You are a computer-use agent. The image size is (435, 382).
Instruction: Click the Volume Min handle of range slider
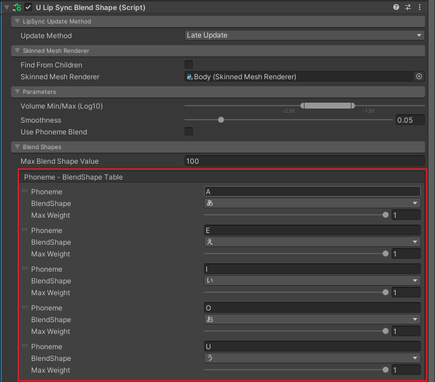302,106
